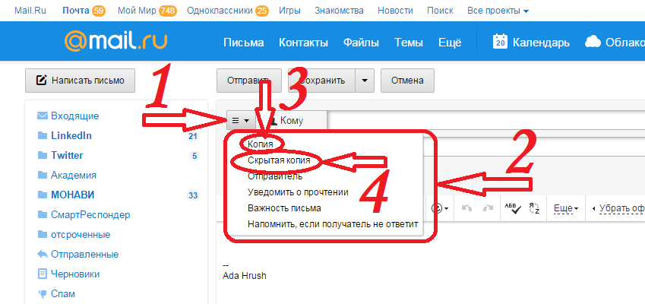
Task: Open the emoticon picker in editor toolbar
Action: click(x=439, y=208)
